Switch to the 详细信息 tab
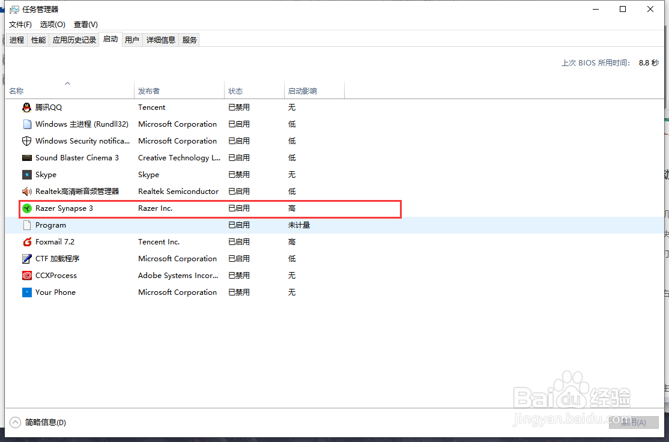Viewport: 669px width, 442px height. (160, 40)
